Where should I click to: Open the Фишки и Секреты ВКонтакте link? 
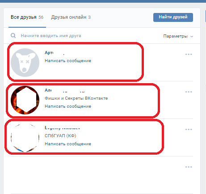(x=76, y=98)
